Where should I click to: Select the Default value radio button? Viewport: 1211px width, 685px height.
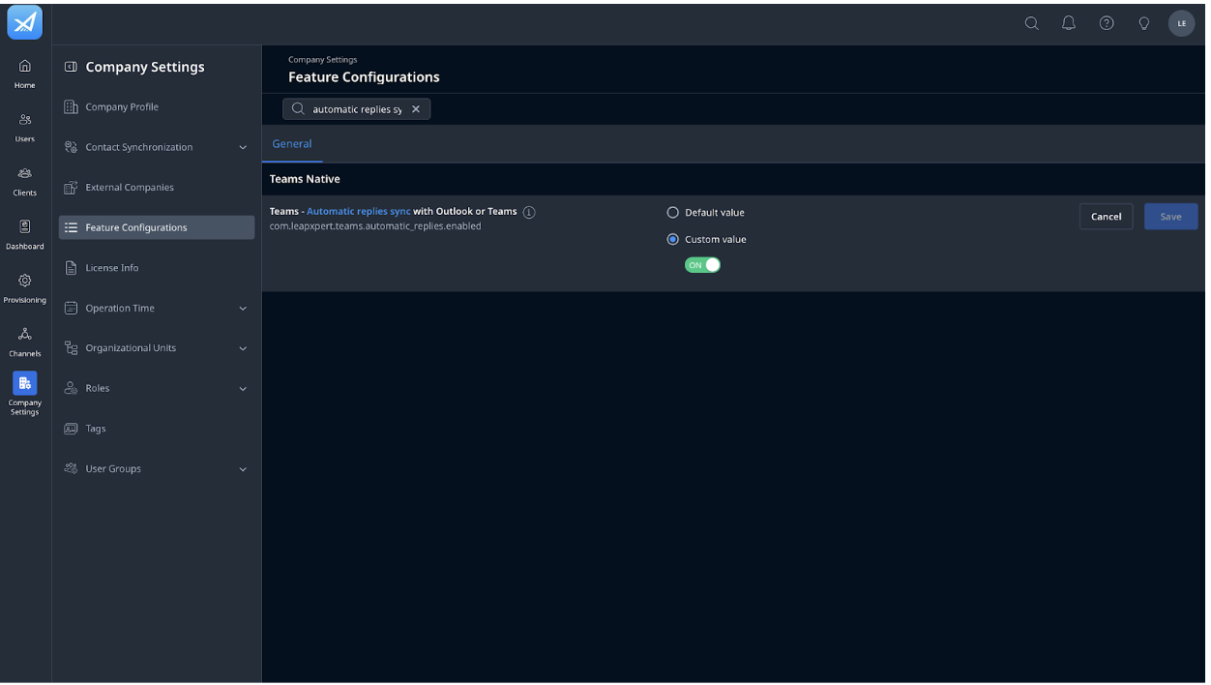click(673, 212)
